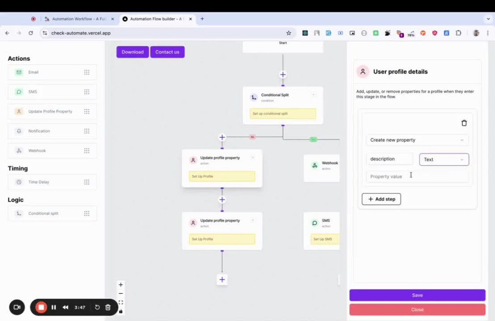Screen dimensions: 495x321
Task: Click the drag handle beside Webhook action
Action: 87,151
